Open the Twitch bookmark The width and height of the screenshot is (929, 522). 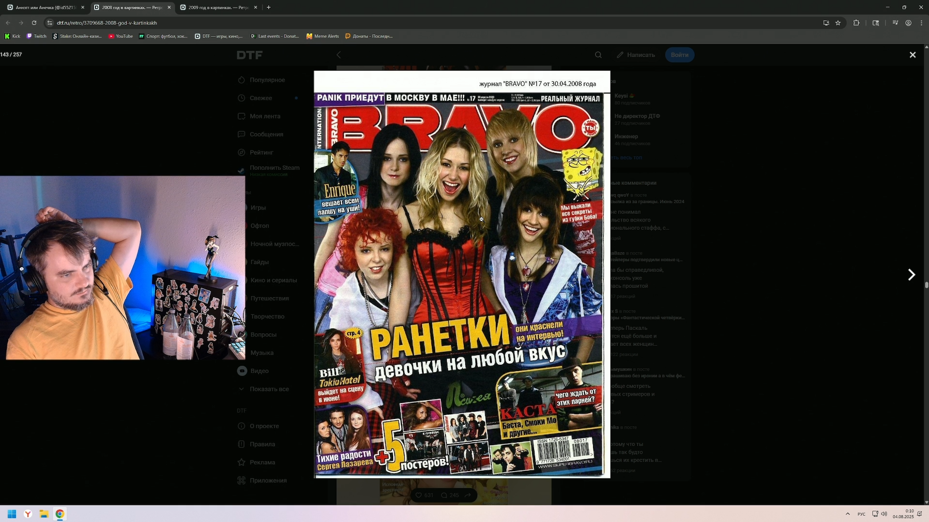coord(37,36)
